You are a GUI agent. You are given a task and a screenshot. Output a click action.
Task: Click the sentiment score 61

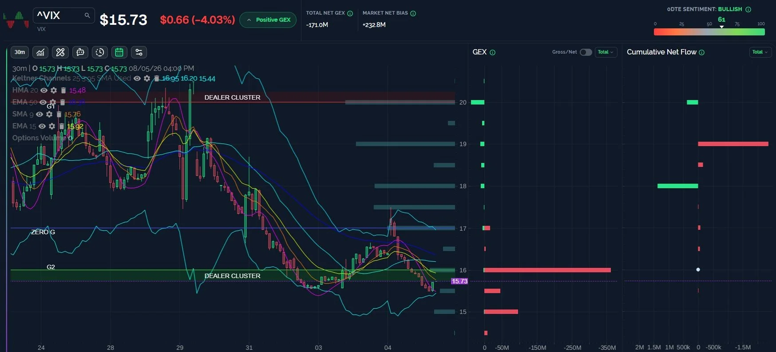(x=721, y=19)
